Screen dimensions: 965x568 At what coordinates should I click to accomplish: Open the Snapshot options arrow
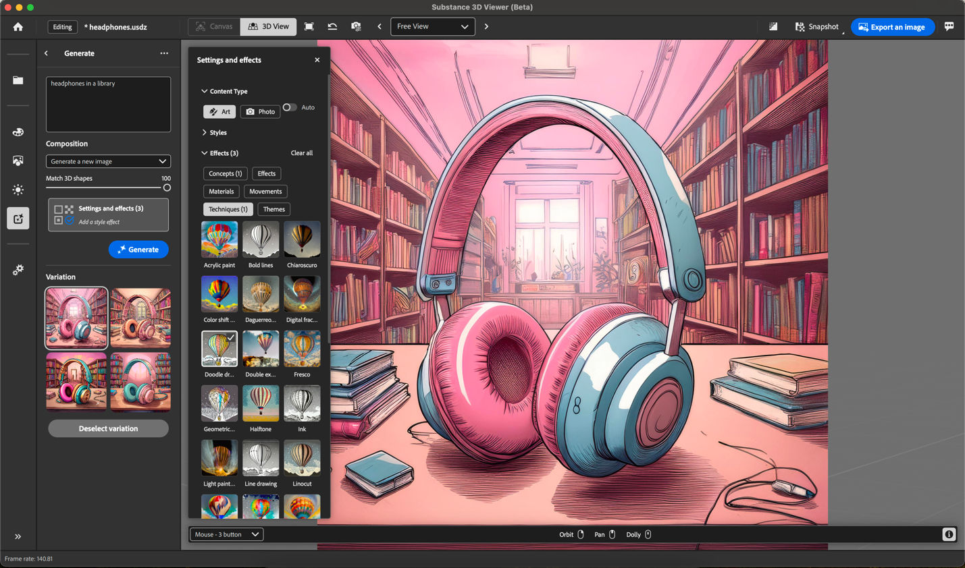point(843,32)
